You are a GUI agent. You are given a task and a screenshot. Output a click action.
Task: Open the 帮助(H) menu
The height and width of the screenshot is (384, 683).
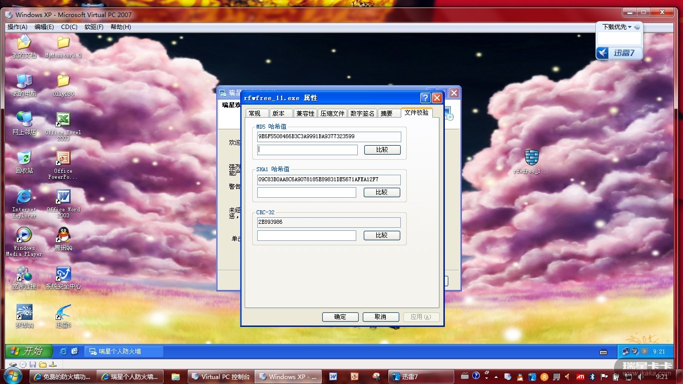(x=121, y=27)
